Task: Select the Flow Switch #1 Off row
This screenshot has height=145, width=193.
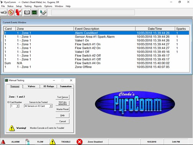Action: 96,59
